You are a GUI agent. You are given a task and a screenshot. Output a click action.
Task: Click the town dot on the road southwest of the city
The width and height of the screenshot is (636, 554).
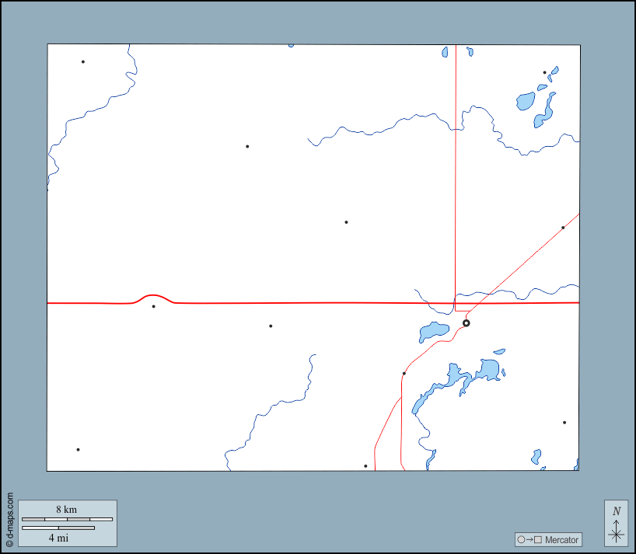(404, 374)
